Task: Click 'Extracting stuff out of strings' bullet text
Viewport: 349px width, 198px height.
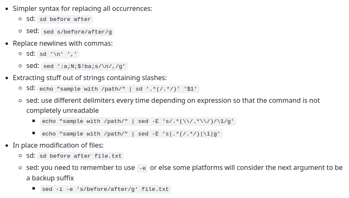Action: [x=90, y=78]
